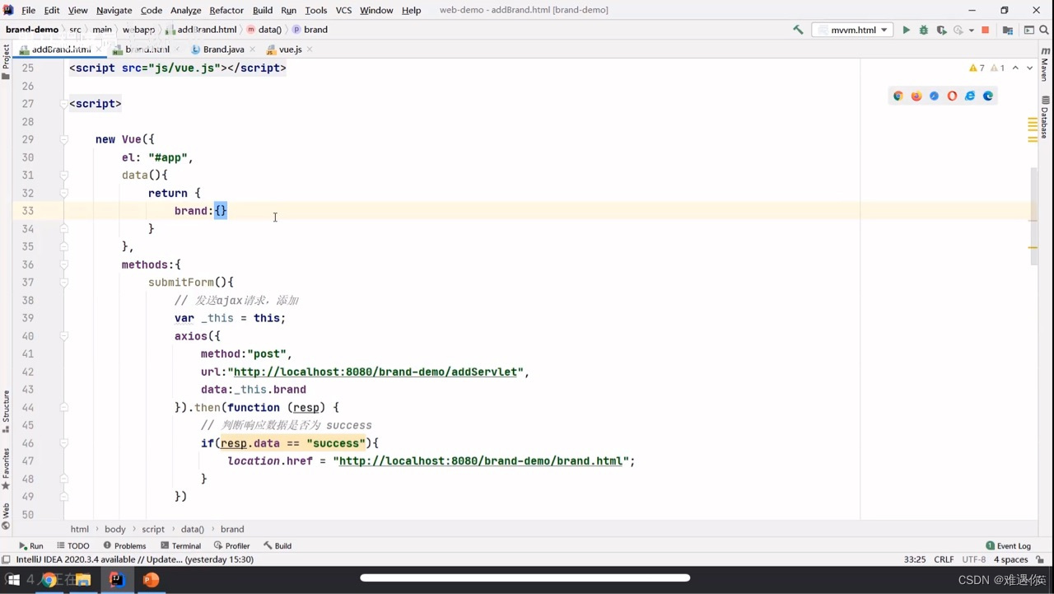Viewport: 1054px width, 594px height.
Task: Start debugging with the bug icon
Action: (x=923, y=30)
